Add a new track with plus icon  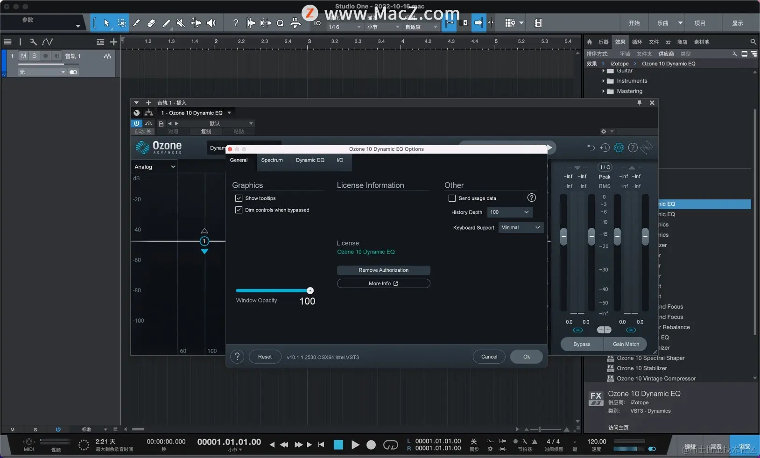(x=113, y=42)
